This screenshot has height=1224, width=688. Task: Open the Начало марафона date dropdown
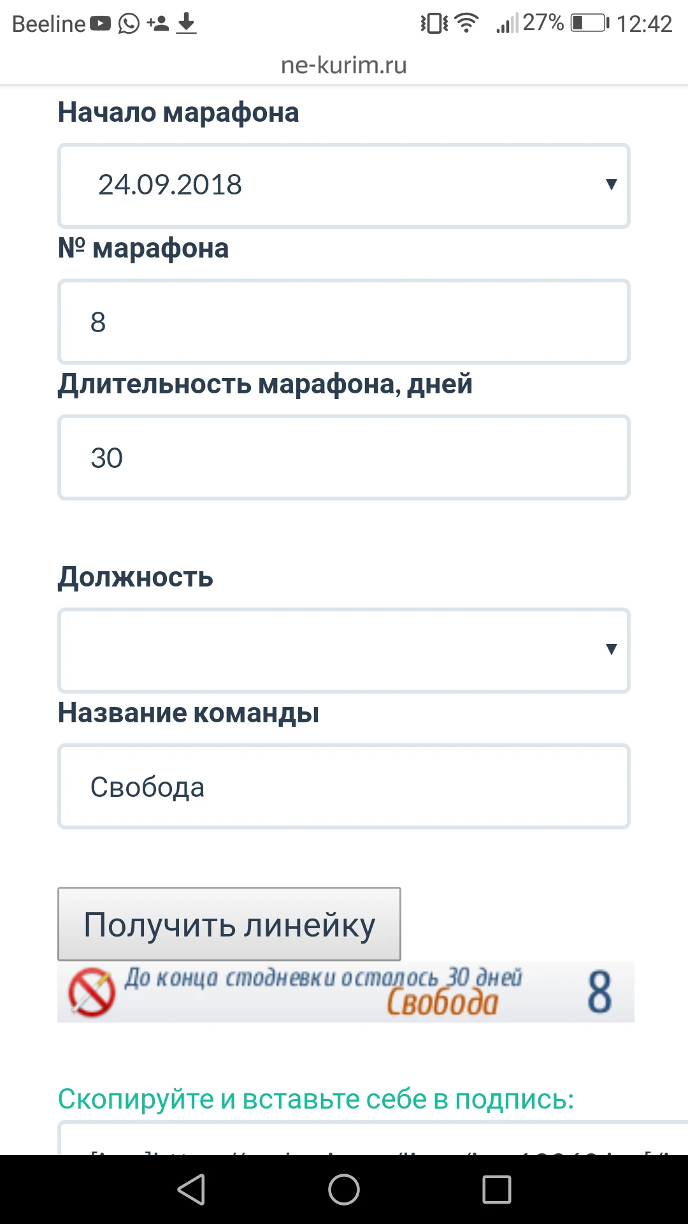pos(344,186)
